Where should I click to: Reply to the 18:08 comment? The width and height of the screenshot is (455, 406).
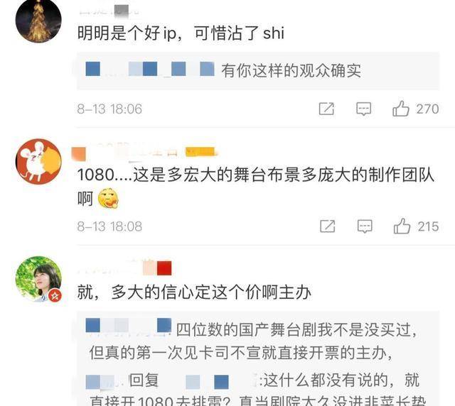coord(365,226)
